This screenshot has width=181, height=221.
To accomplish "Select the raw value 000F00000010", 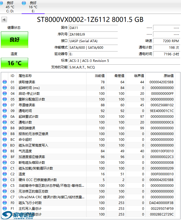I will (x=162, y=174).
